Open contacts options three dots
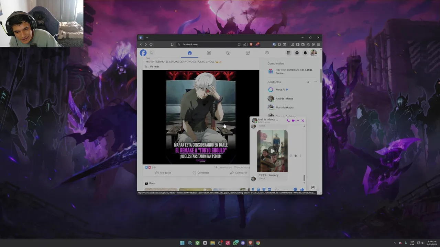The height and width of the screenshot is (247, 440). [x=315, y=82]
